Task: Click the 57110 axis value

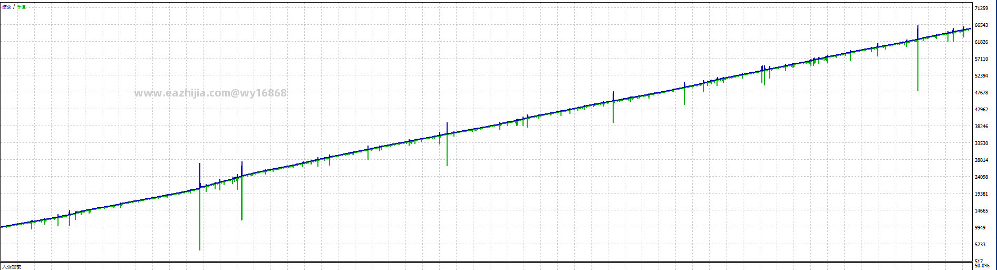Action: 981,59
